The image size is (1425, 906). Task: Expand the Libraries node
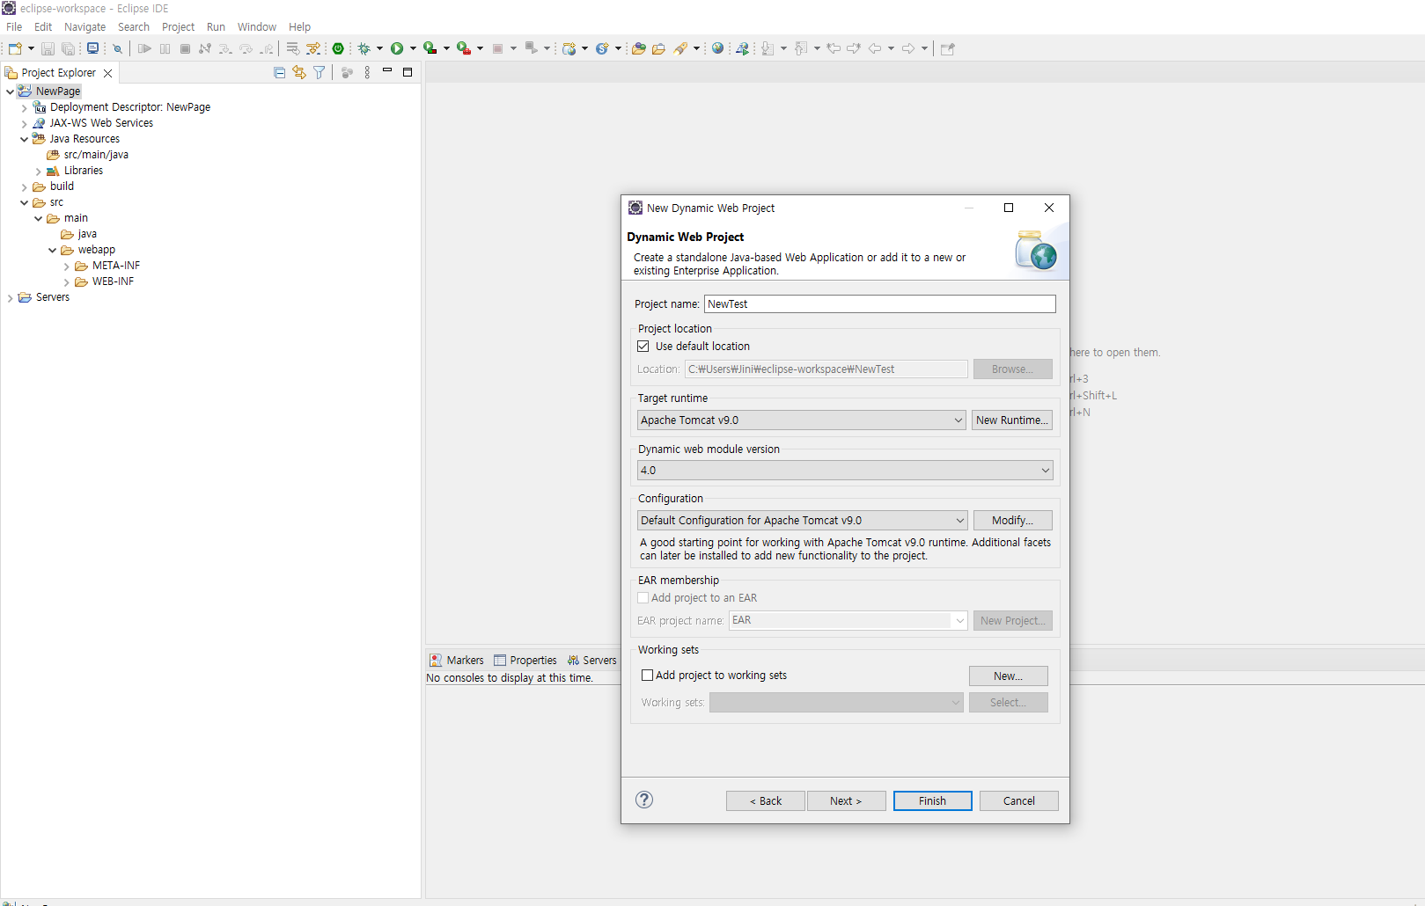coord(38,171)
